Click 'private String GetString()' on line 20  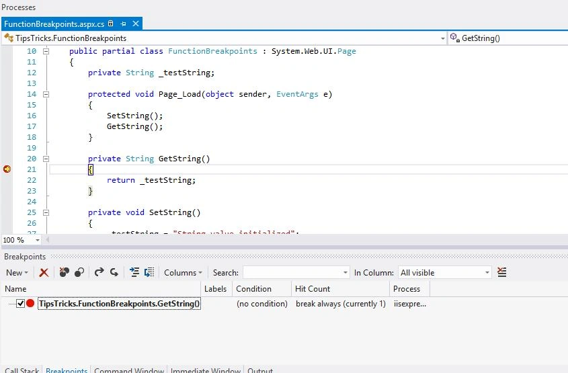click(x=149, y=159)
